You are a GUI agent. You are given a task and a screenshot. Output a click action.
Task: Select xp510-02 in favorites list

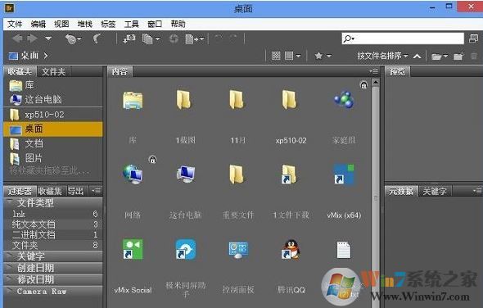click(53, 115)
